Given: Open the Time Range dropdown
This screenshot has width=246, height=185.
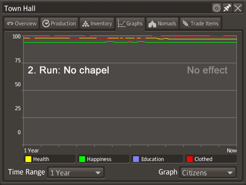Looking at the screenshot, I should pyautogui.click(x=76, y=173).
